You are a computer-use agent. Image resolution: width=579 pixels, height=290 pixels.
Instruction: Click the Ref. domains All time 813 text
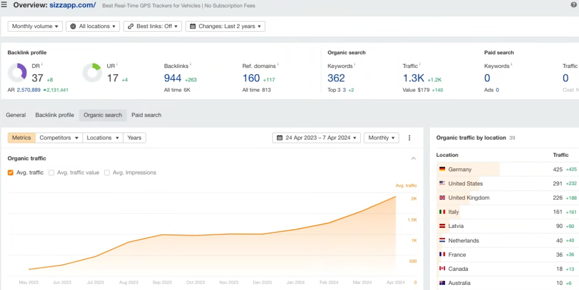pyautogui.click(x=257, y=90)
